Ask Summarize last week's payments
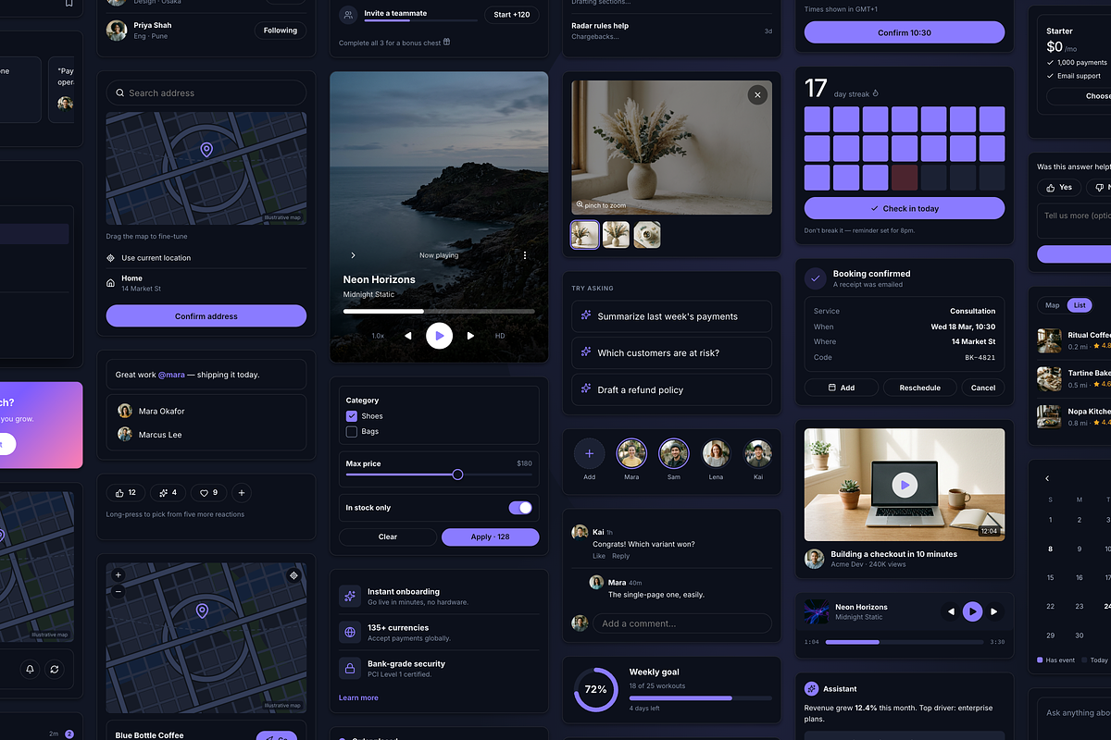The image size is (1111, 740). coord(671,316)
